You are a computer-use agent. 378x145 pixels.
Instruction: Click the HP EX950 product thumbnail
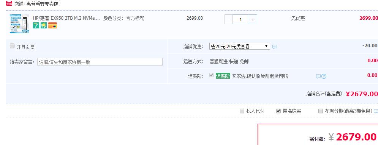tap(19, 24)
